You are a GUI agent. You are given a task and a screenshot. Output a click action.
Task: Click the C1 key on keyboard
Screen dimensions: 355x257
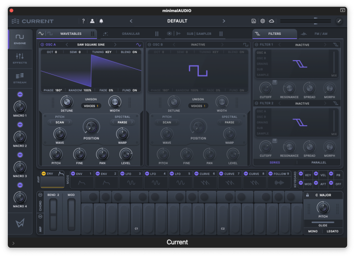point(136,219)
